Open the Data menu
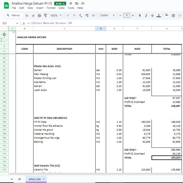 click(61, 8)
